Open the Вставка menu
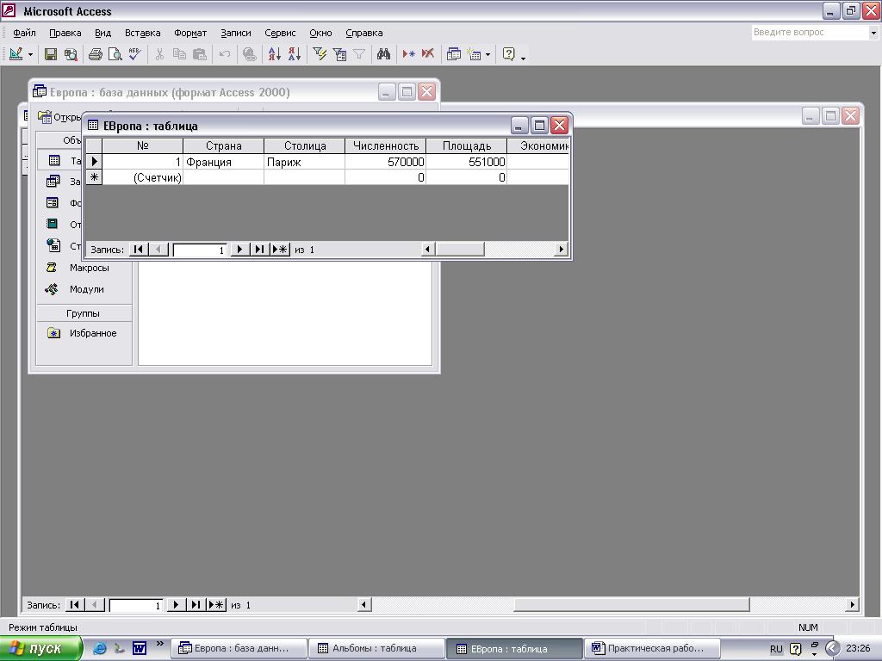This screenshot has width=882, height=661. point(142,33)
